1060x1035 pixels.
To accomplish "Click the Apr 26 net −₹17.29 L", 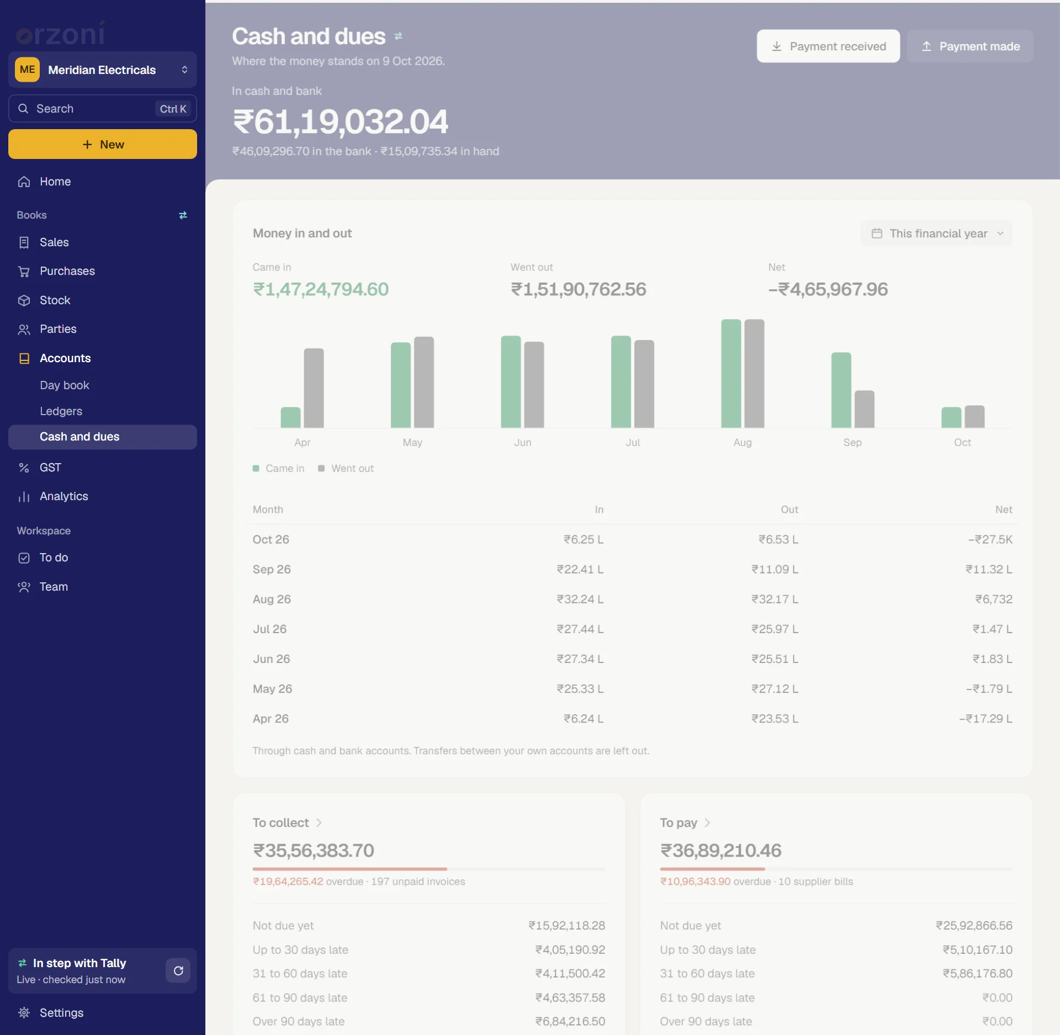I will (x=985, y=719).
